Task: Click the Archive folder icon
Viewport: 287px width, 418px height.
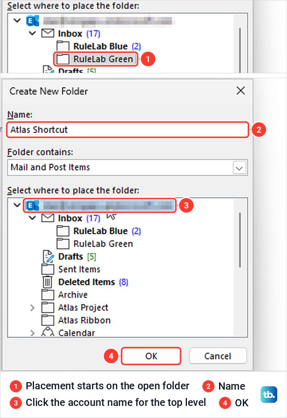Action: (48, 295)
